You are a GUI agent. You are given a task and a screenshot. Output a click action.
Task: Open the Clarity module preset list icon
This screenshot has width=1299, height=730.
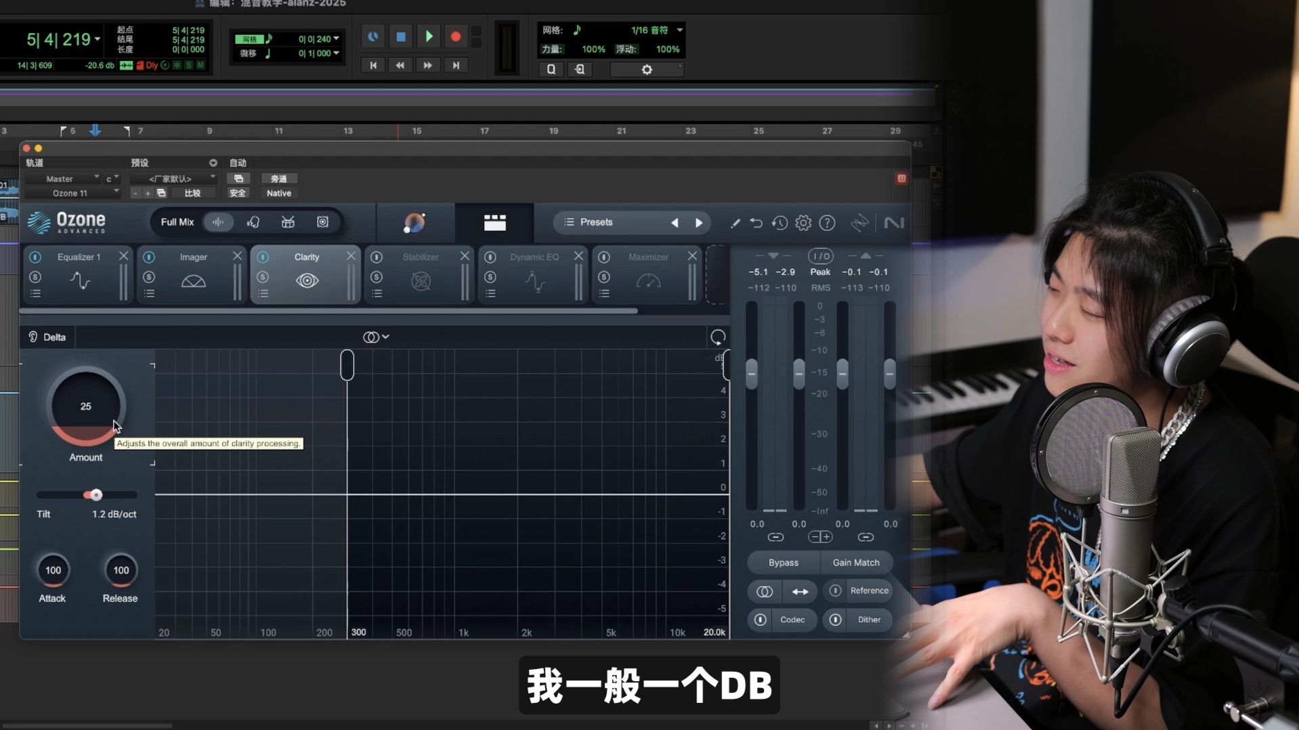pyautogui.click(x=263, y=293)
